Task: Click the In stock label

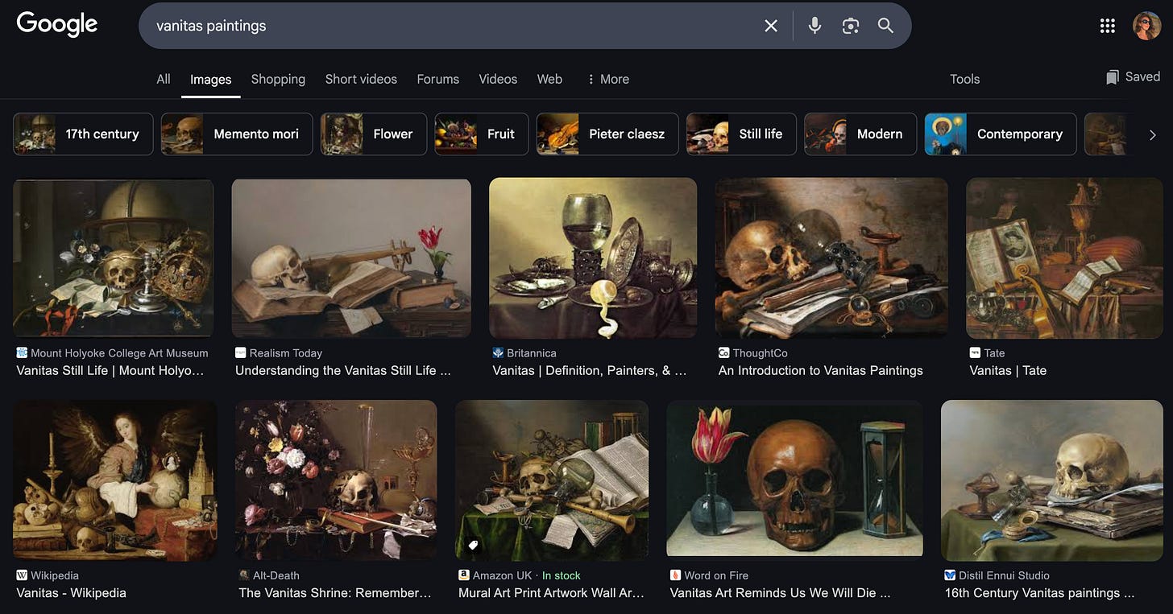Action: pyautogui.click(x=562, y=575)
